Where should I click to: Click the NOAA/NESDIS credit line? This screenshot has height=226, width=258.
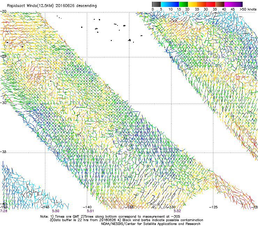[x=151, y=224]
